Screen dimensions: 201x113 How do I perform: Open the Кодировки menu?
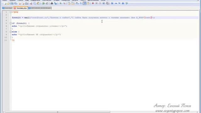pos(35,0)
